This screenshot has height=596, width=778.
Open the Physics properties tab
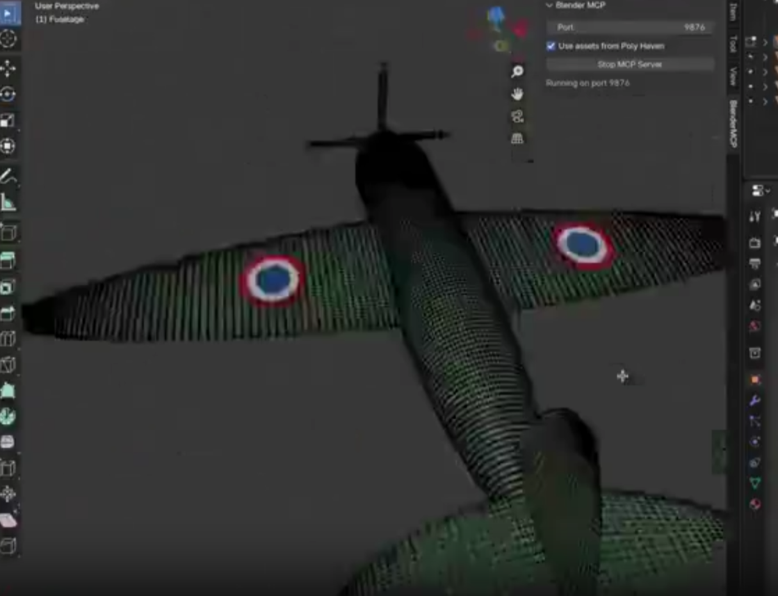[x=754, y=442]
